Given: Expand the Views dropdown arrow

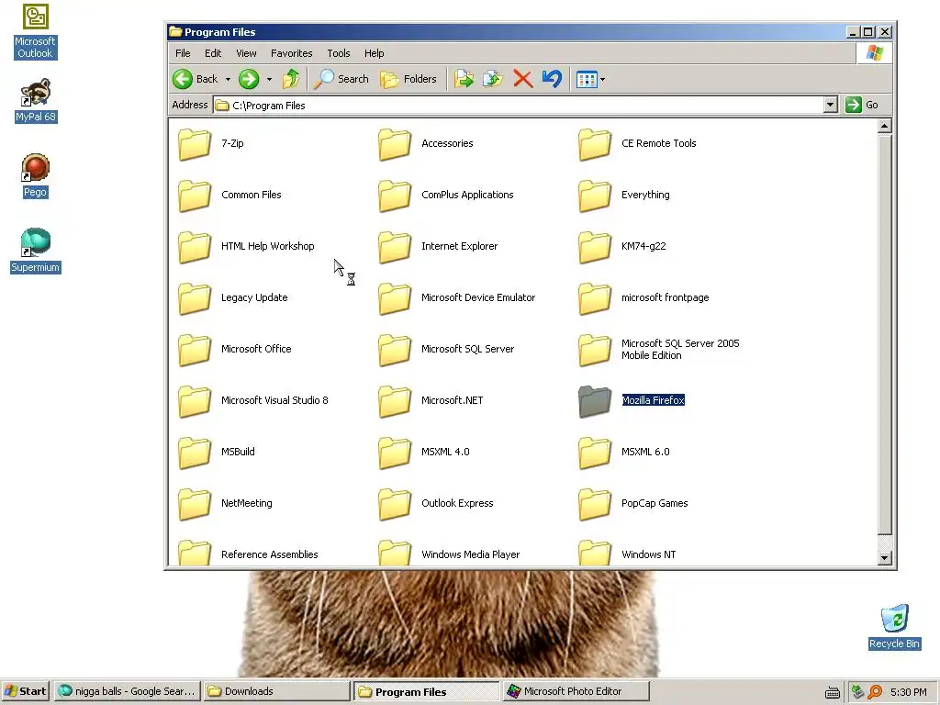Looking at the screenshot, I should point(602,79).
